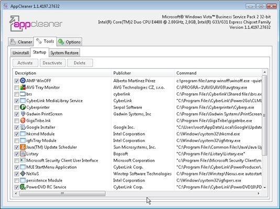Uncheck the hkcmd Module checkbox

pyautogui.click(x=17, y=134)
